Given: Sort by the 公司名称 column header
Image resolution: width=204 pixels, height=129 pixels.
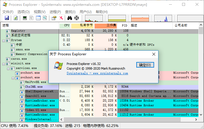Looking at the screenshot, I should pyautogui.click(x=186, y=25).
